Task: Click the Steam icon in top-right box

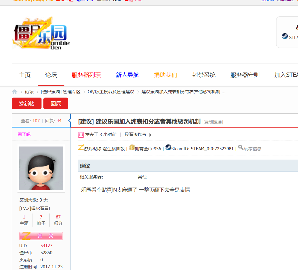Action: [x=285, y=36]
